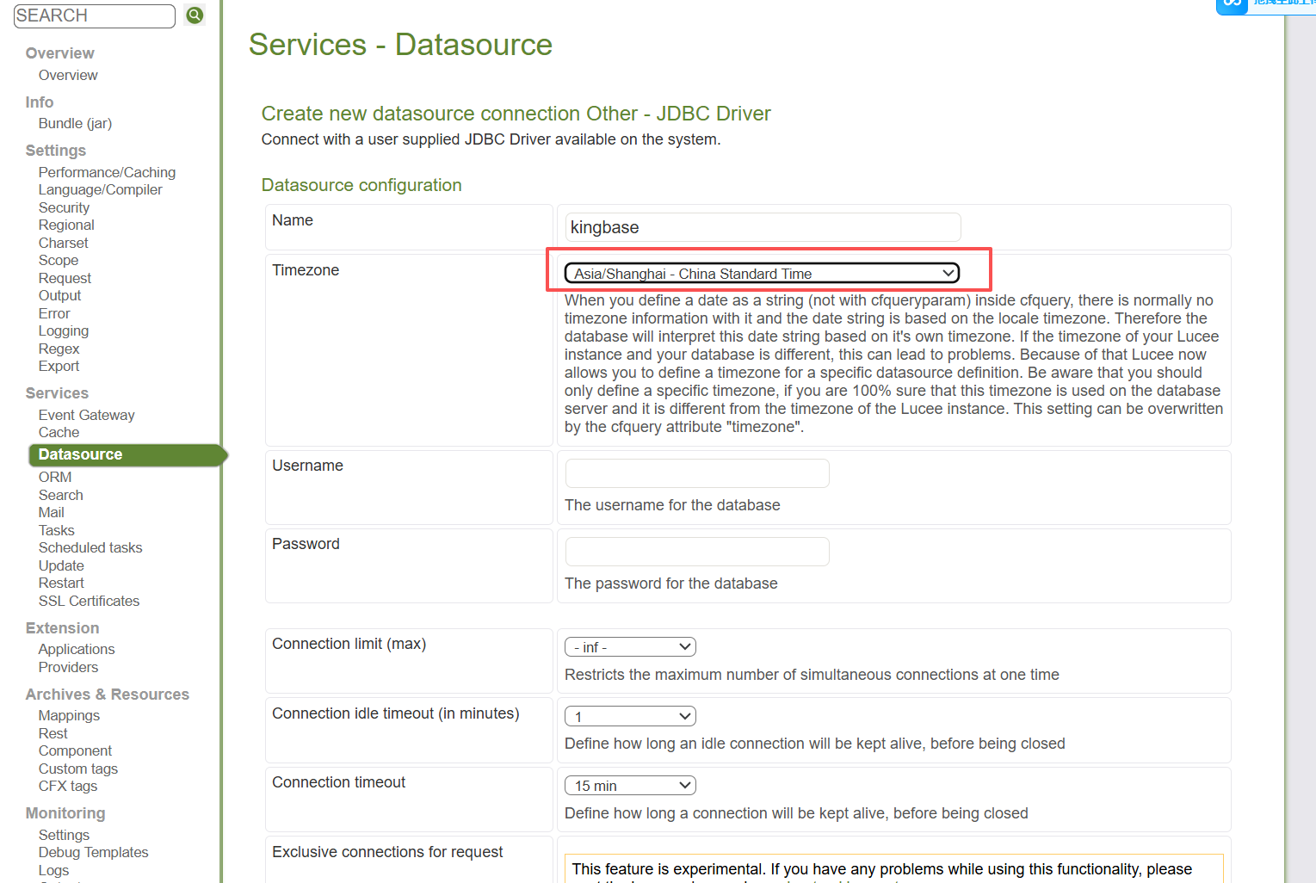
Task: Open Extension Applications page
Action: [77, 650]
